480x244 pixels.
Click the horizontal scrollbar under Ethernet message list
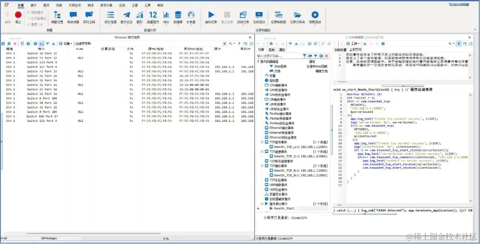pyautogui.click(x=94, y=234)
